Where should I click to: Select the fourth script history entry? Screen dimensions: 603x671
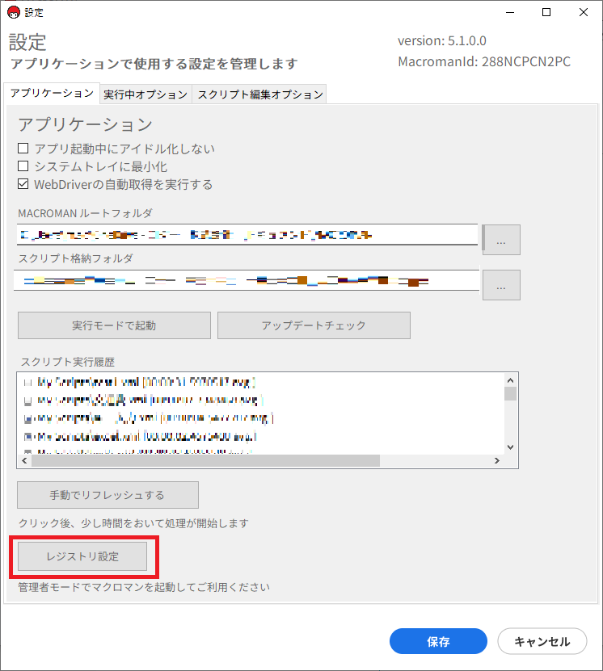click(x=141, y=437)
